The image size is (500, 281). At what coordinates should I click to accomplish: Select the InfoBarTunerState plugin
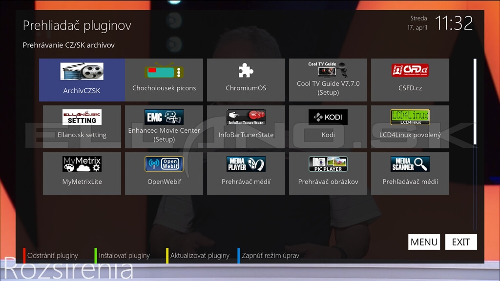[246, 127]
